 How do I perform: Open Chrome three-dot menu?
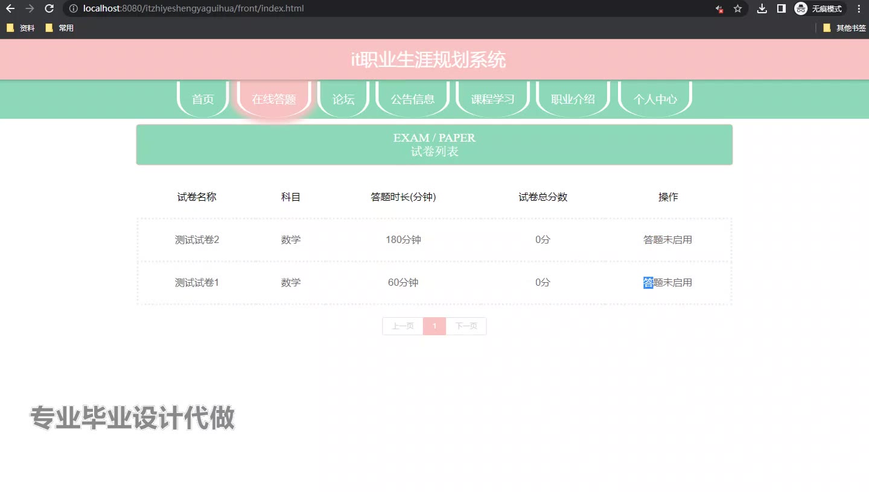click(x=859, y=8)
